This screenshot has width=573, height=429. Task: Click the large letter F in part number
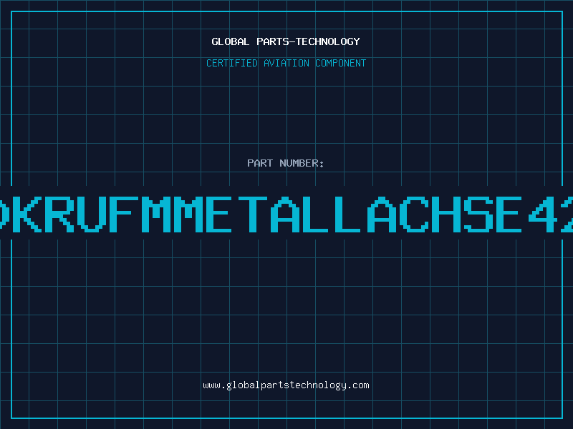(123, 214)
